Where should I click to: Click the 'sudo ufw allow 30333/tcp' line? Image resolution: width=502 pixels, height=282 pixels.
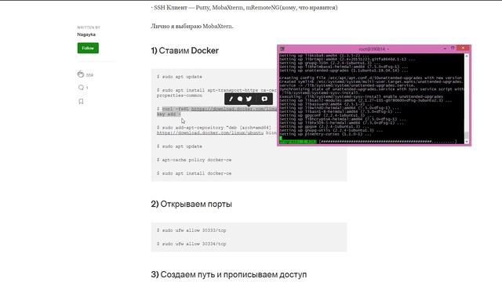[x=191, y=230]
